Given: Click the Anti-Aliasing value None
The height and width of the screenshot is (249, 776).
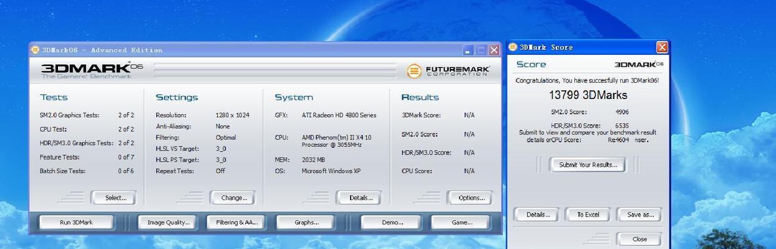Looking at the screenshot, I should (x=223, y=126).
